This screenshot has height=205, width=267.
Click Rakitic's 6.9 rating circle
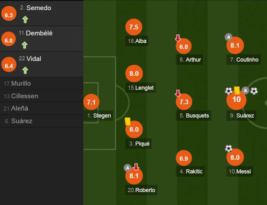pos(184,158)
